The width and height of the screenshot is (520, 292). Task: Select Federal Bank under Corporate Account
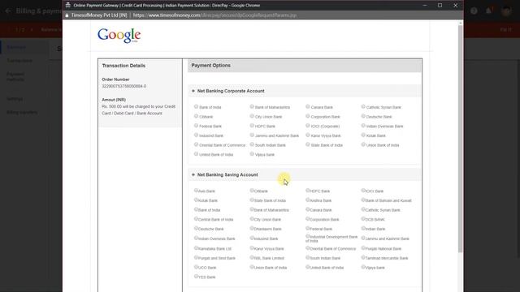click(197, 126)
